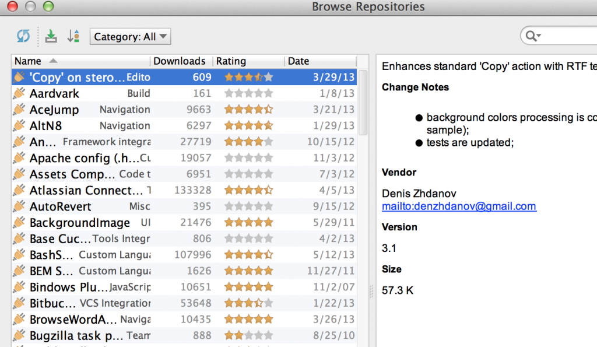The image size is (597, 347).
Task: Click the green zoom window button
Action: tap(48, 6)
